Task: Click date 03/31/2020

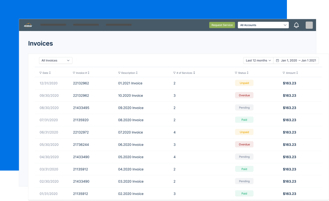Action: point(49,169)
